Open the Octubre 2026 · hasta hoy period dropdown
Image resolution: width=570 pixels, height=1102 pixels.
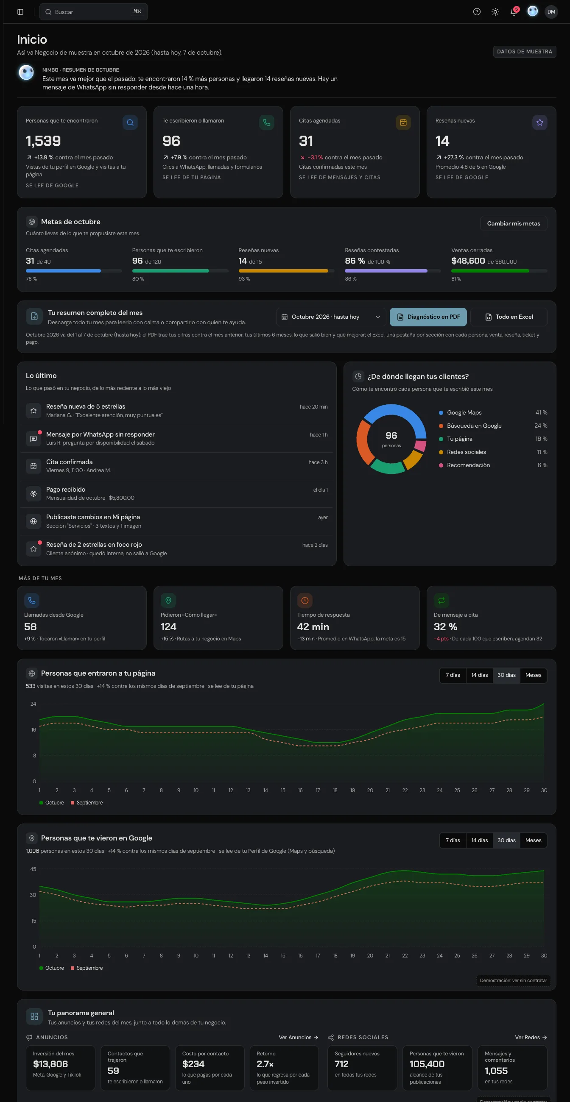point(331,317)
